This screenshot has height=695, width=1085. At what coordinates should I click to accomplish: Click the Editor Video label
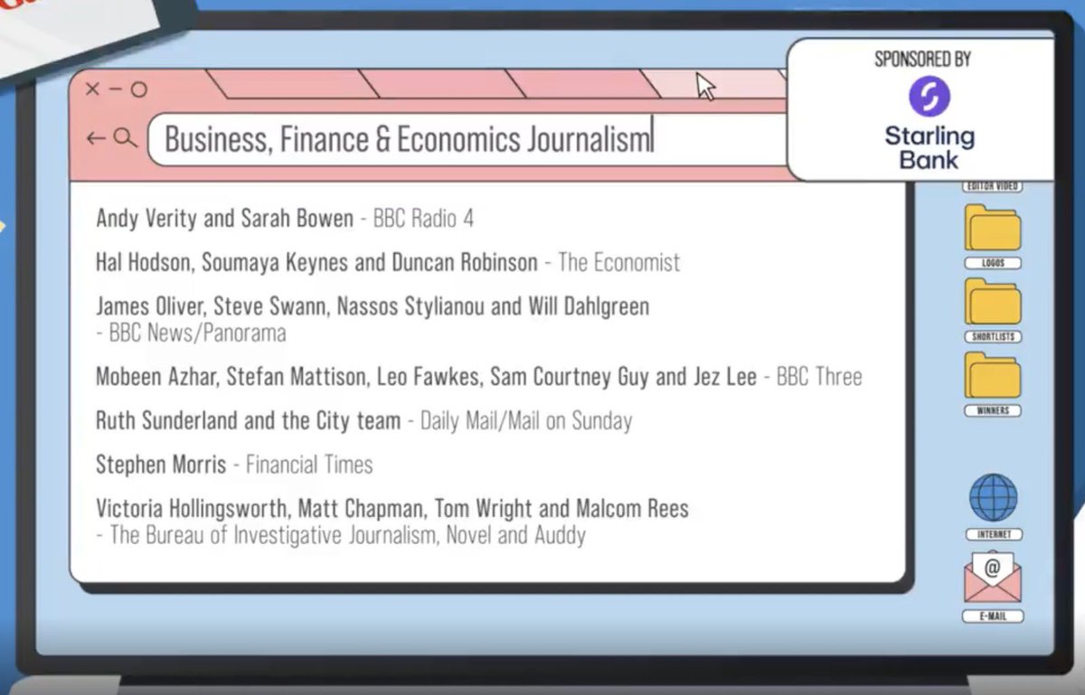point(994,186)
